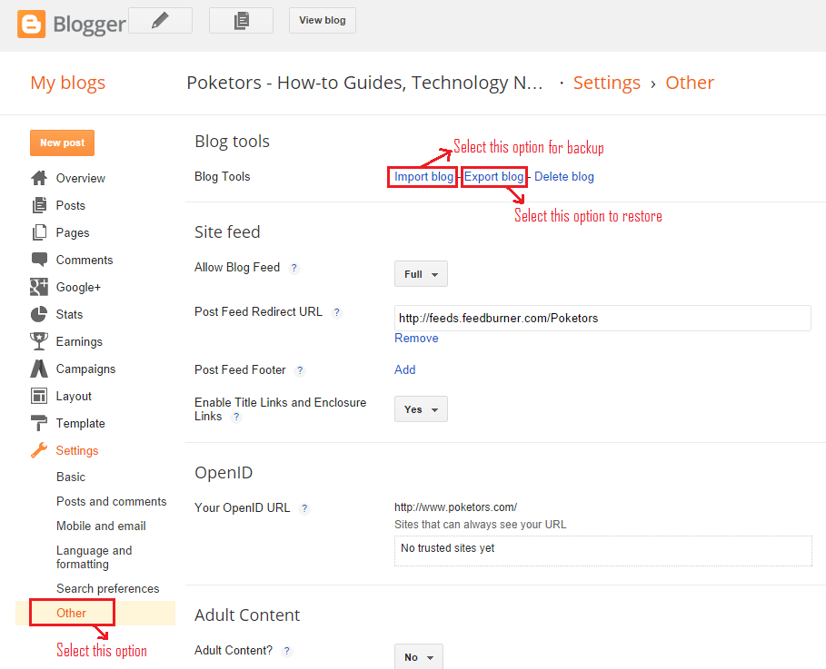826x669 pixels.
Task: Open Posts and comments settings
Action: (111, 502)
